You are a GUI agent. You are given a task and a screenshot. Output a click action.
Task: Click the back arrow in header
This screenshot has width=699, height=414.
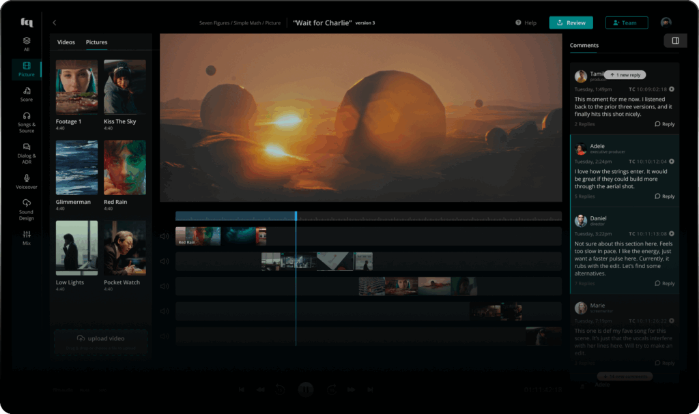55,23
